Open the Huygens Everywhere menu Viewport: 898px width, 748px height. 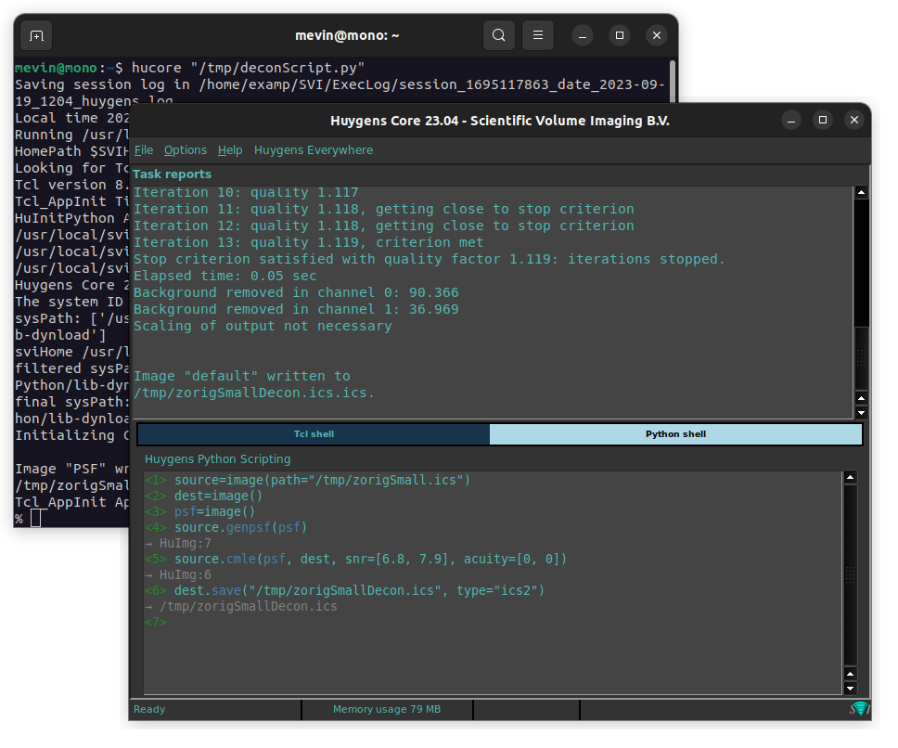coord(314,150)
